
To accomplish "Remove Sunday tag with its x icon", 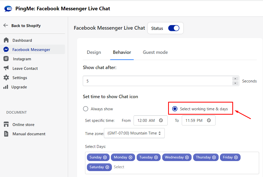I will pos(105,157).
